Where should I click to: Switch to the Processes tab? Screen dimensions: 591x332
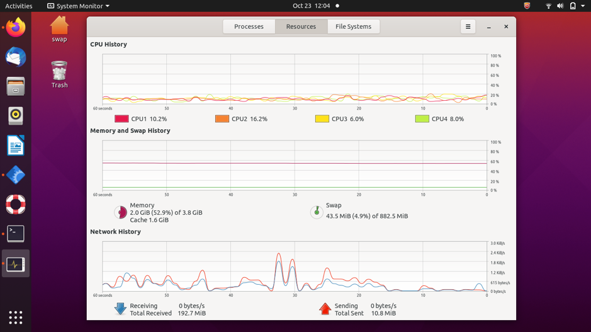click(x=249, y=26)
